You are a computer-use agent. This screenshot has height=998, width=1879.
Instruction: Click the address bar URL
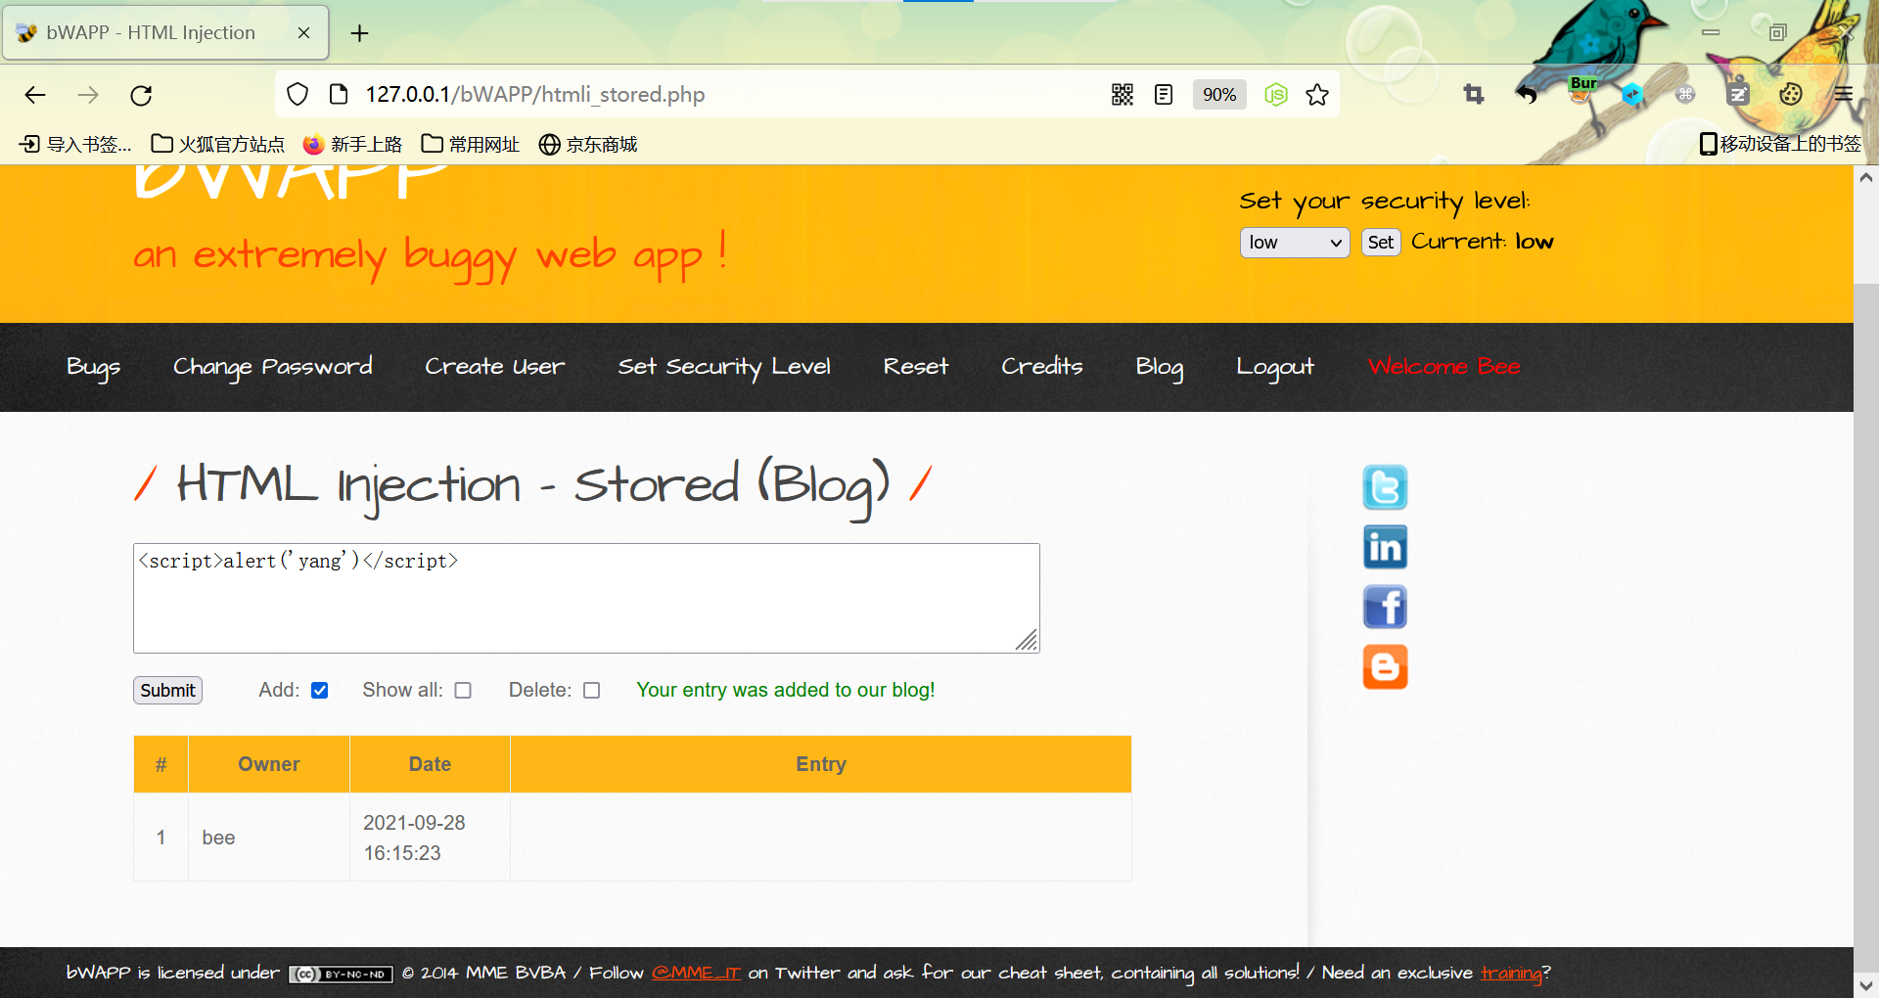tap(535, 95)
